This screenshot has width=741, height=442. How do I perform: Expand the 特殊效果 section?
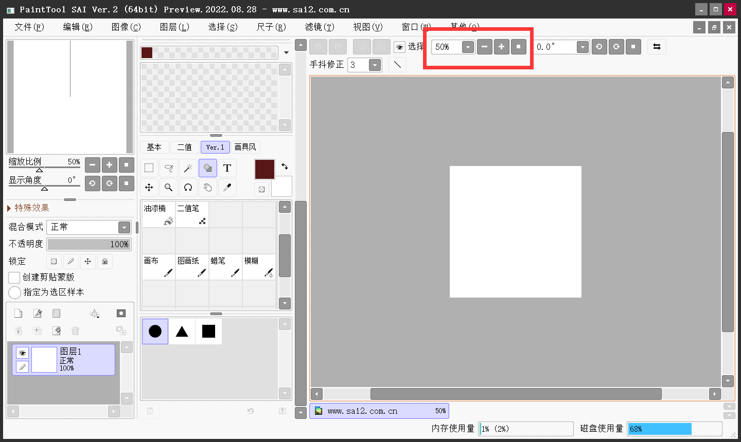click(28, 208)
